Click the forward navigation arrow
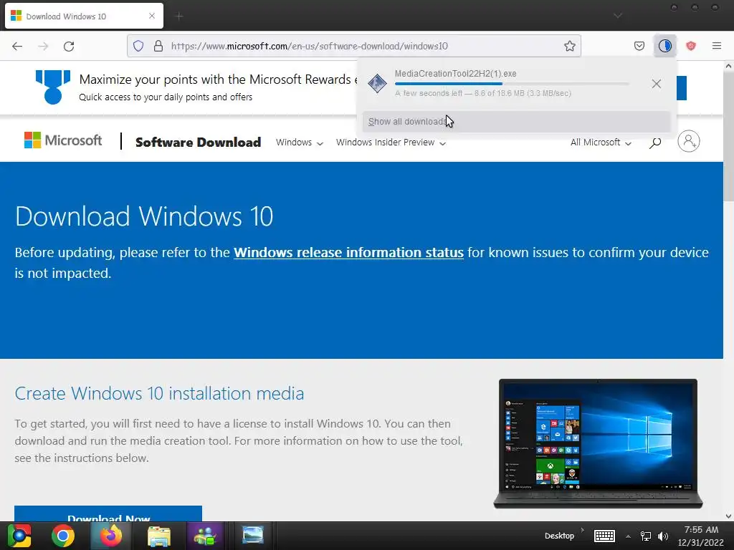The width and height of the screenshot is (734, 550). [43, 46]
